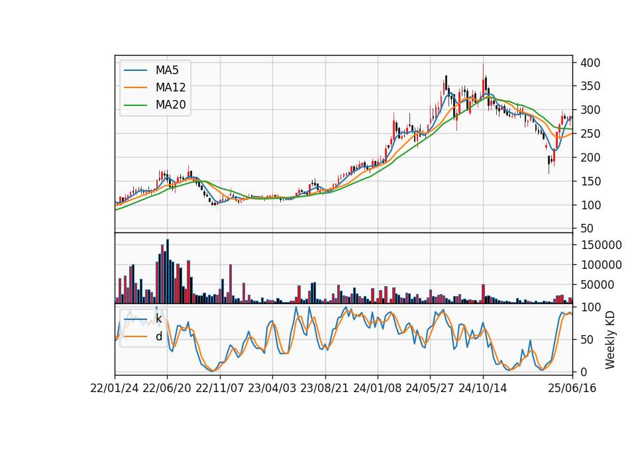The height and width of the screenshot is (457, 636).
Task: Click the green MA20 legend line sample
Action: click(135, 105)
